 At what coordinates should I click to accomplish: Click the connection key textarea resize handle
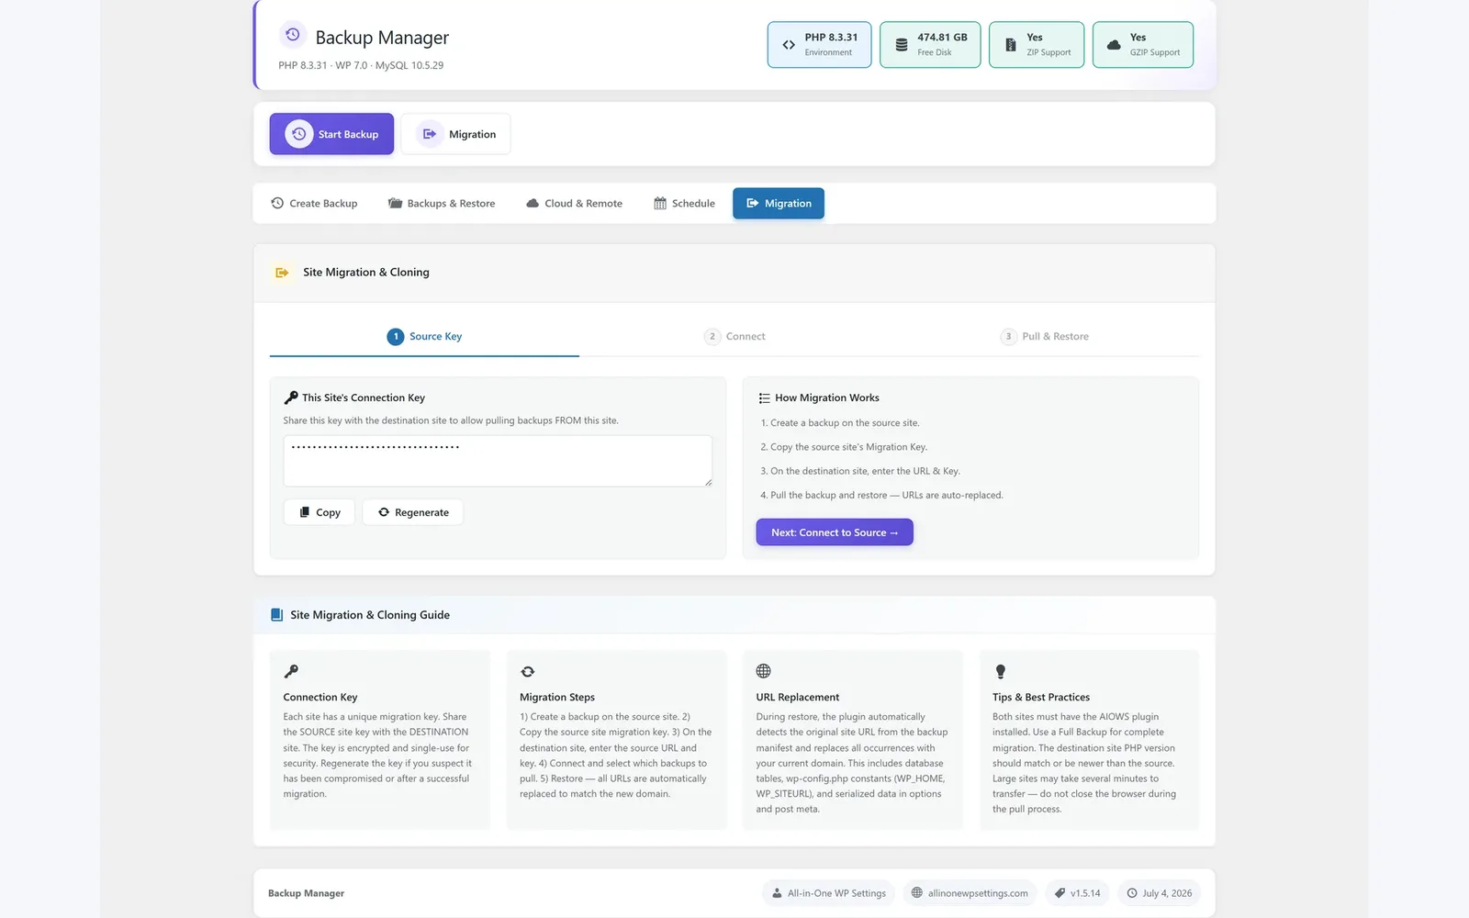click(x=707, y=482)
